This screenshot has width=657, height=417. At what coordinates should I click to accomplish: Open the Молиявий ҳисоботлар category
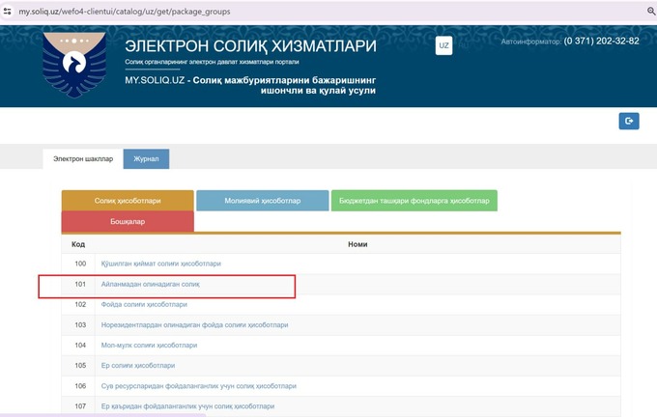pos(262,201)
